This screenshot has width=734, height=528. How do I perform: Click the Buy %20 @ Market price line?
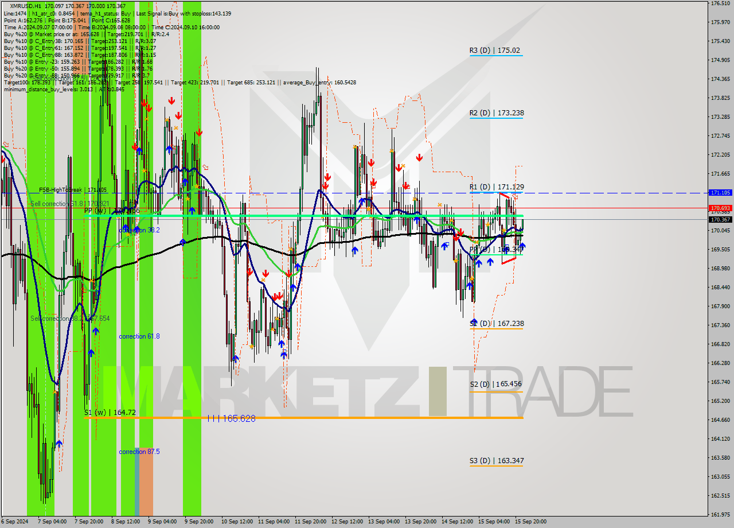(87, 34)
